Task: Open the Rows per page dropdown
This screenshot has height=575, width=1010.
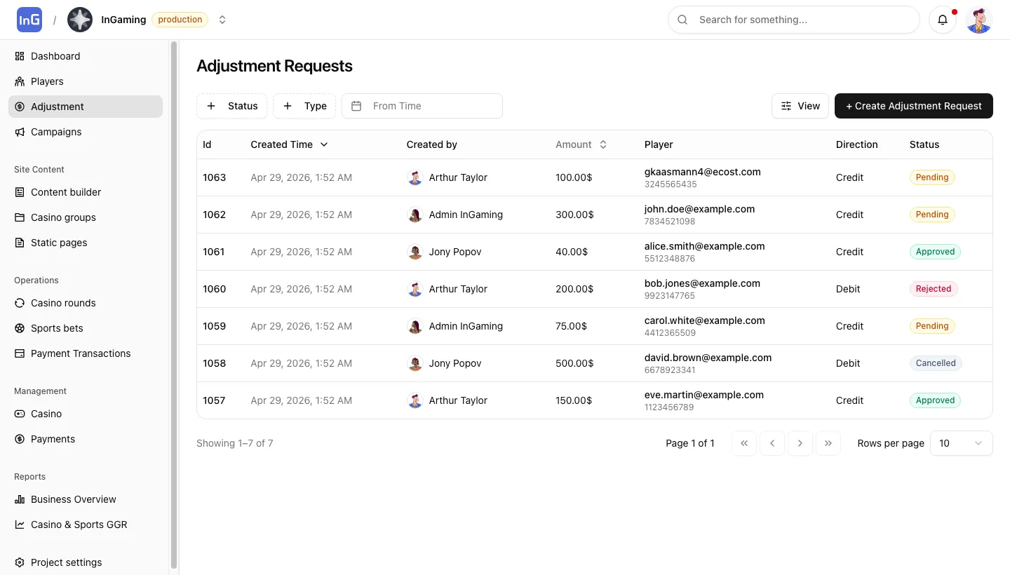Action: point(961,443)
